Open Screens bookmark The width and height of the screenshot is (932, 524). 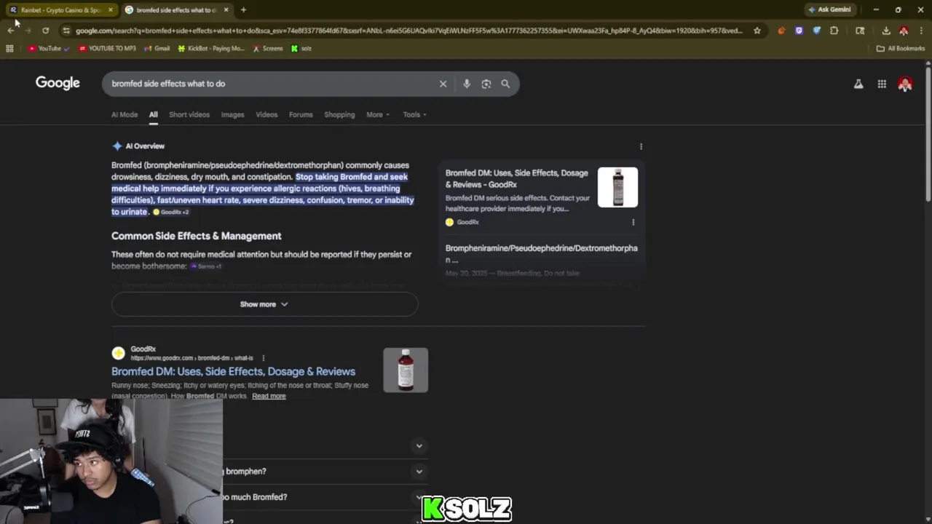coord(267,49)
